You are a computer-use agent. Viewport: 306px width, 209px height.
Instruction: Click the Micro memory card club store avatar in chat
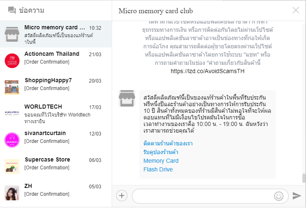click(x=127, y=98)
